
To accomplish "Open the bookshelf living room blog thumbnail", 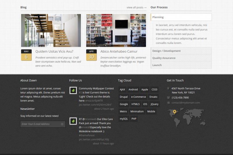I will [x=116, y=30].
